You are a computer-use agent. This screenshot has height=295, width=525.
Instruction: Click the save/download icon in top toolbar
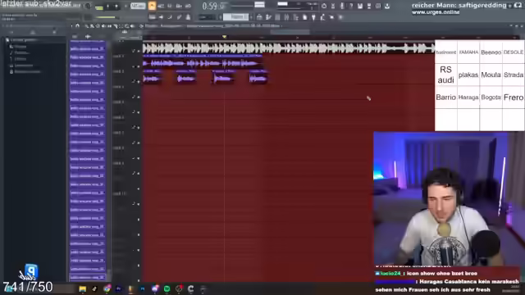[x=387, y=6]
